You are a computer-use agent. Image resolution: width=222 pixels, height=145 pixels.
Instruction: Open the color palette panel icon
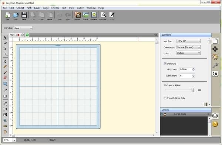(215, 57)
